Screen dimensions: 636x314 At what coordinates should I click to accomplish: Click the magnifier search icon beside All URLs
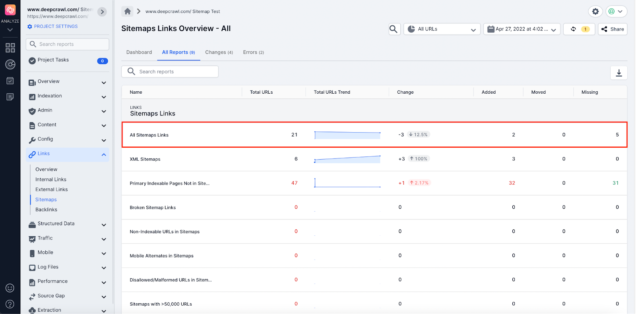[x=394, y=29]
